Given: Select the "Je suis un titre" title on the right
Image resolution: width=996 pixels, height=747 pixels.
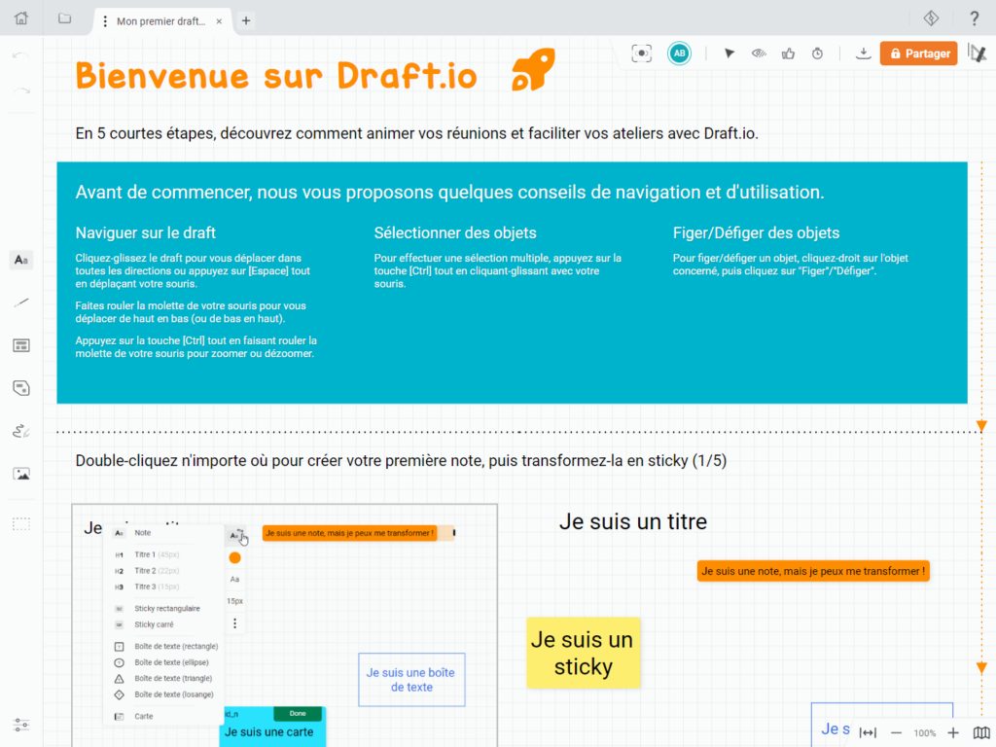Looking at the screenshot, I should (x=632, y=521).
